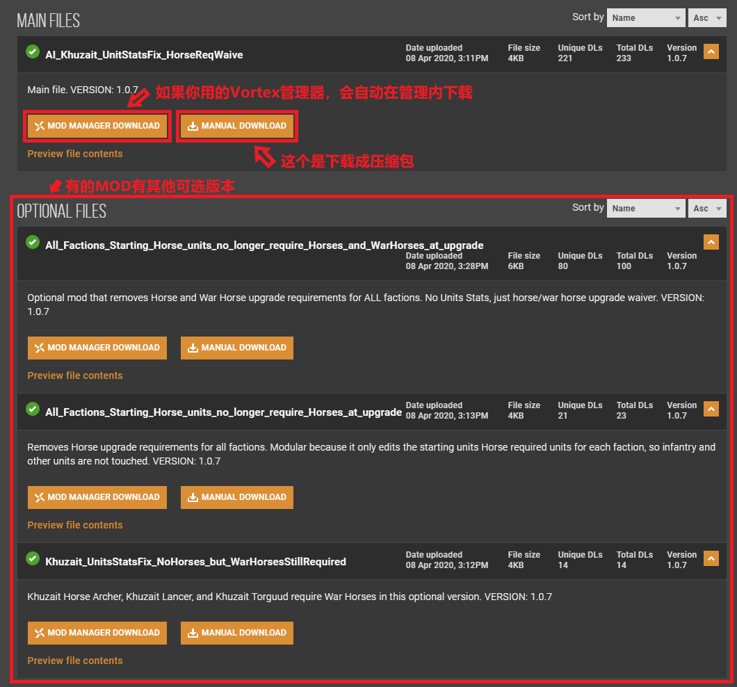Preview file contents of Horses_and_WarHorses file

74,375
